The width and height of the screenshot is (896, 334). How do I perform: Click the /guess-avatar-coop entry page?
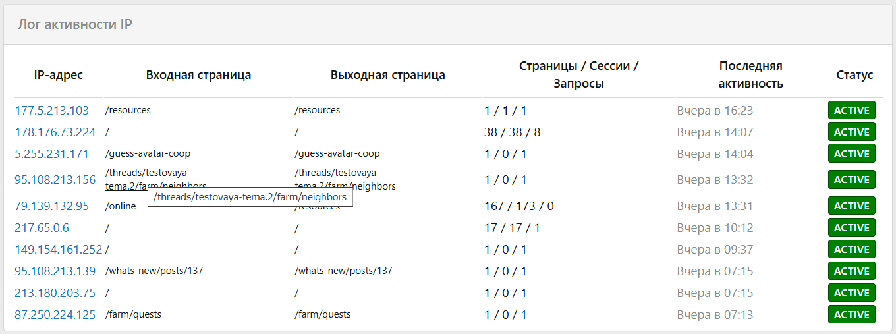(148, 154)
